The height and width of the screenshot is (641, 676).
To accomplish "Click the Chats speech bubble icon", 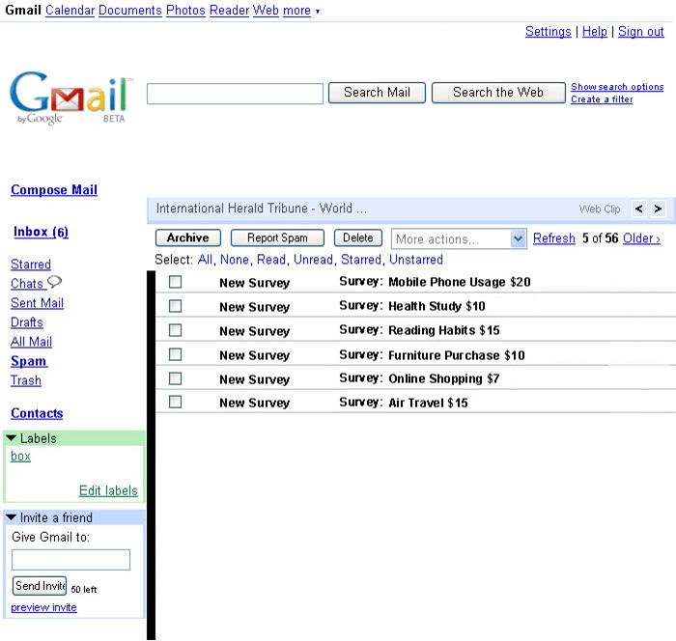I will point(55,282).
